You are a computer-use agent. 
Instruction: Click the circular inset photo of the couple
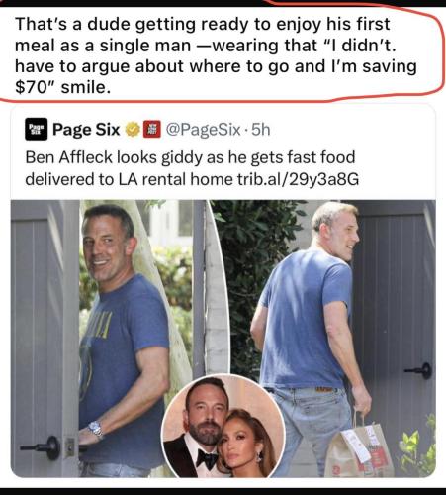coord(223,427)
